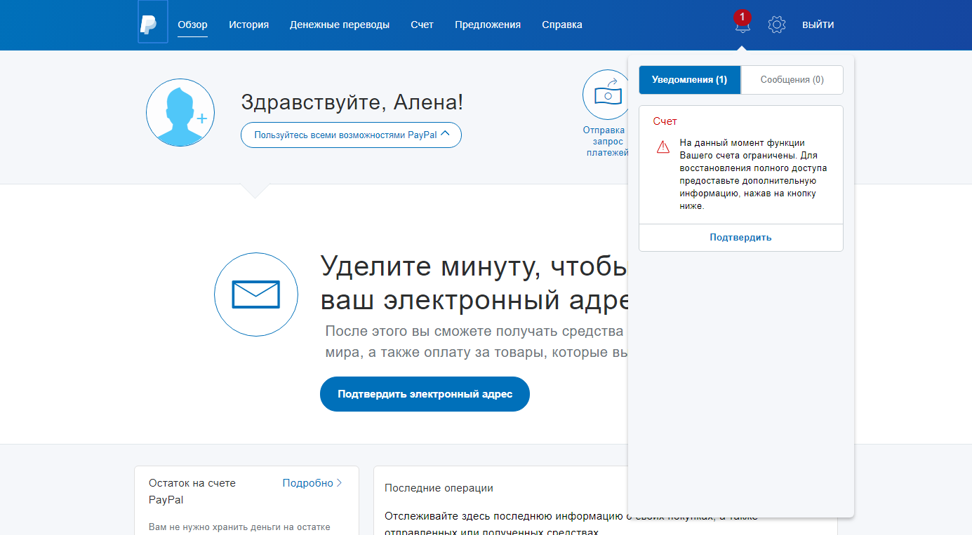This screenshot has width=972, height=535.
Task: Expand Подробно account balance details
Action: 312,482
